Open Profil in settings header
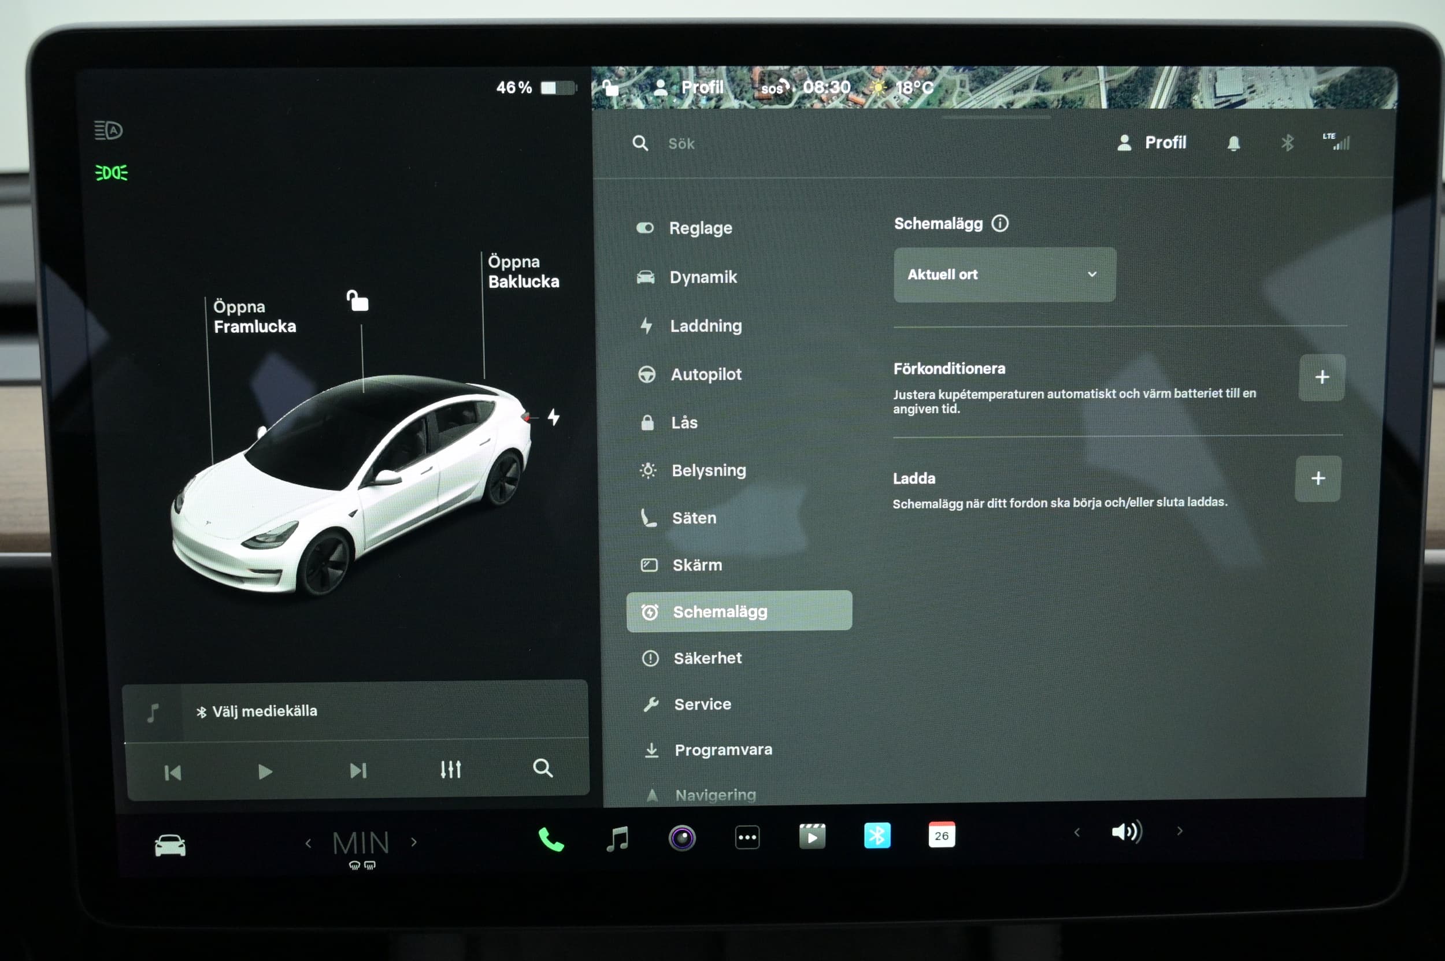Viewport: 1445px width, 961px height. point(1151,143)
